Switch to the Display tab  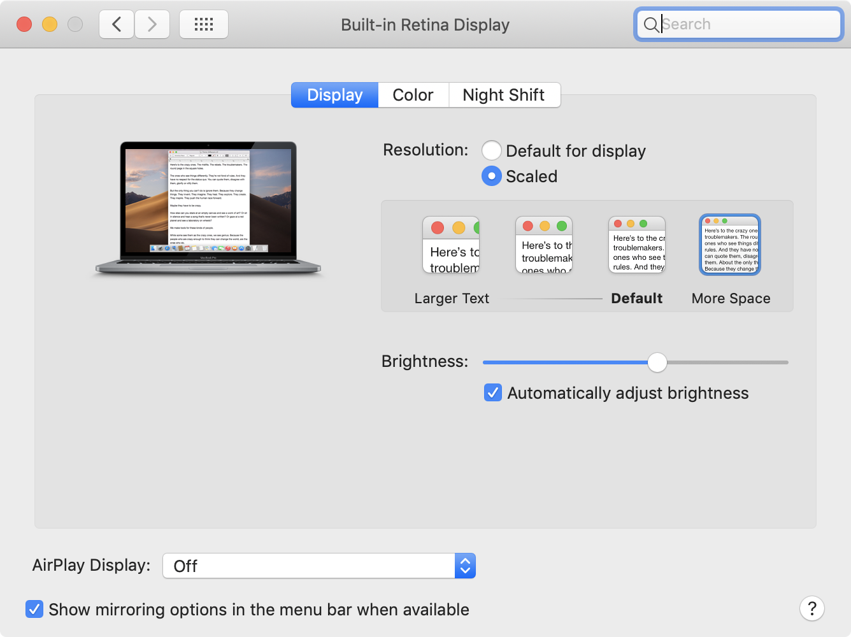(335, 95)
